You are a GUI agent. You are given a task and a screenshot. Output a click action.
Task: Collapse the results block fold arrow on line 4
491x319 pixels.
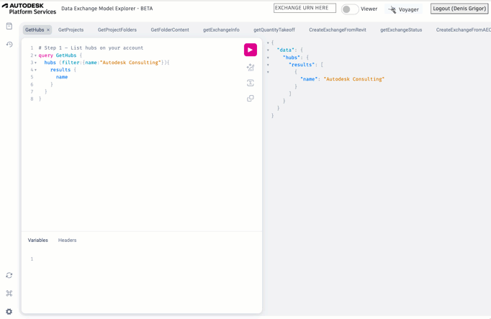tap(35, 70)
